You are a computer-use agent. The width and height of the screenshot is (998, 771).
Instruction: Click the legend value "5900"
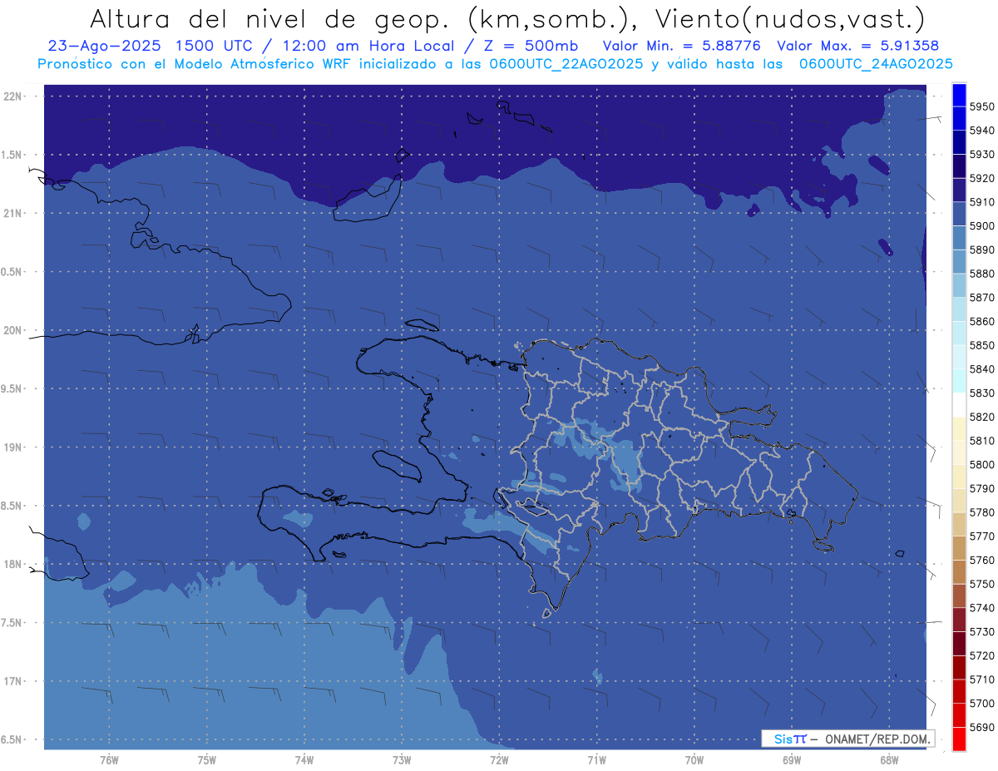coord(982,225)
